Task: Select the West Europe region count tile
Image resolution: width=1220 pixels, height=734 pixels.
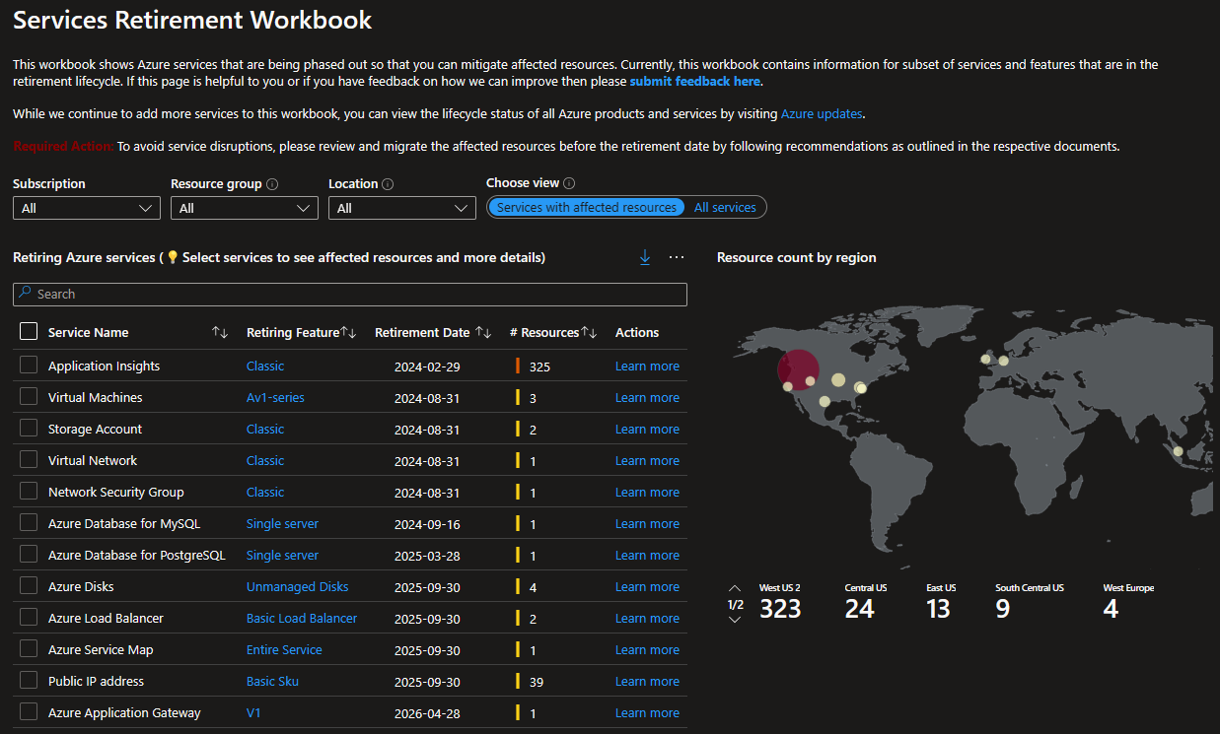Action: coord(1128,602)
